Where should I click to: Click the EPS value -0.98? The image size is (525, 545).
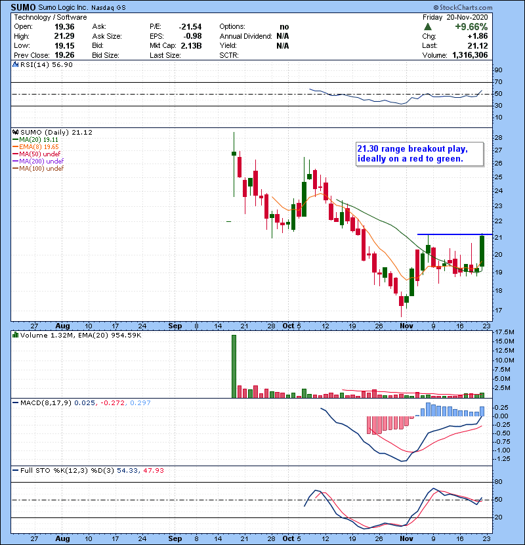coord(192,36)
